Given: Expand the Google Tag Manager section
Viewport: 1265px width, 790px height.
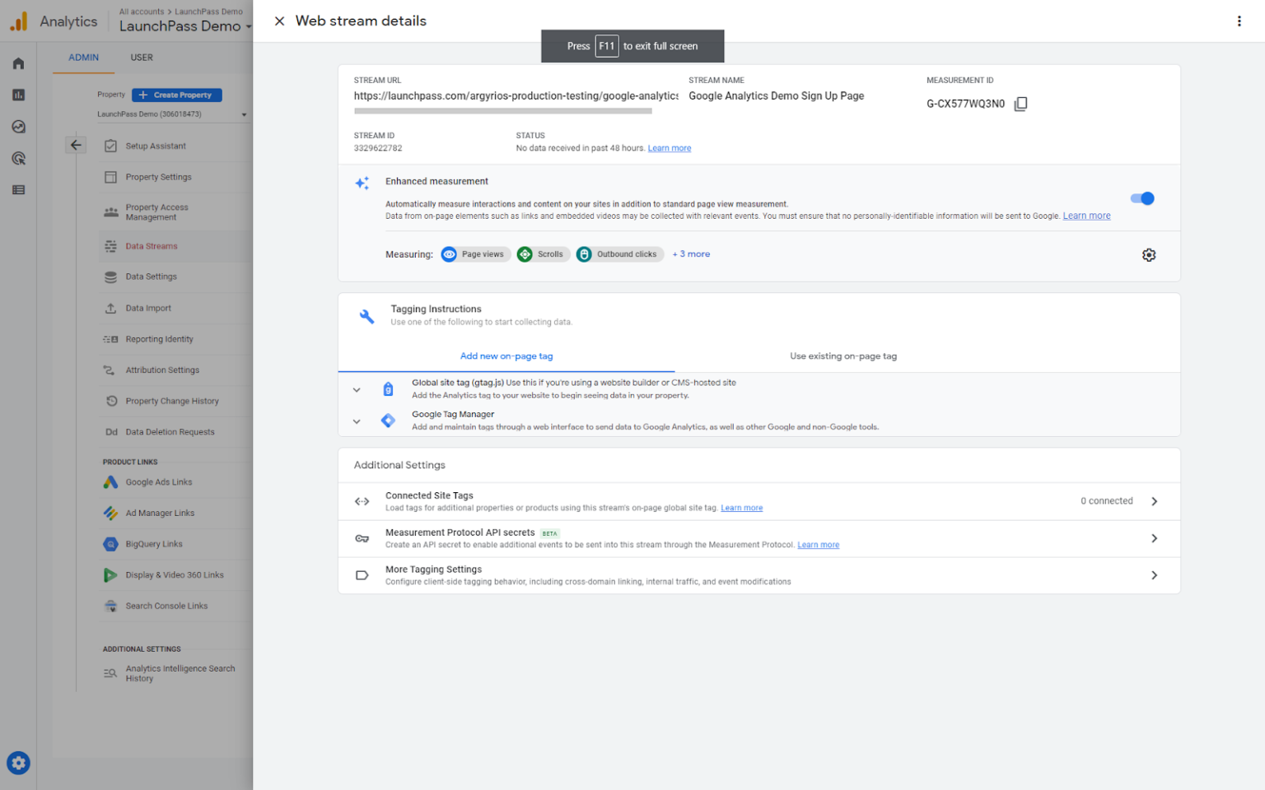Looking at the screenshot, I should coord(357,421).
